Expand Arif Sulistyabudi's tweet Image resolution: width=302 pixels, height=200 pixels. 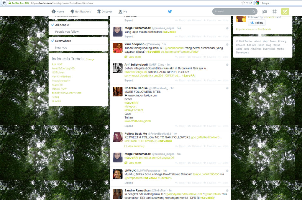(x=129, y=81)
